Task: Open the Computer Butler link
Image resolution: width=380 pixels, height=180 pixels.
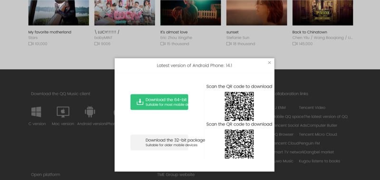Action: pos(322,126)
